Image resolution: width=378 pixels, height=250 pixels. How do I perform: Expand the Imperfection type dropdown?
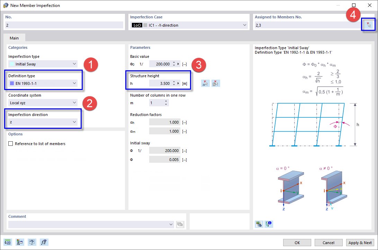[74, 64]
